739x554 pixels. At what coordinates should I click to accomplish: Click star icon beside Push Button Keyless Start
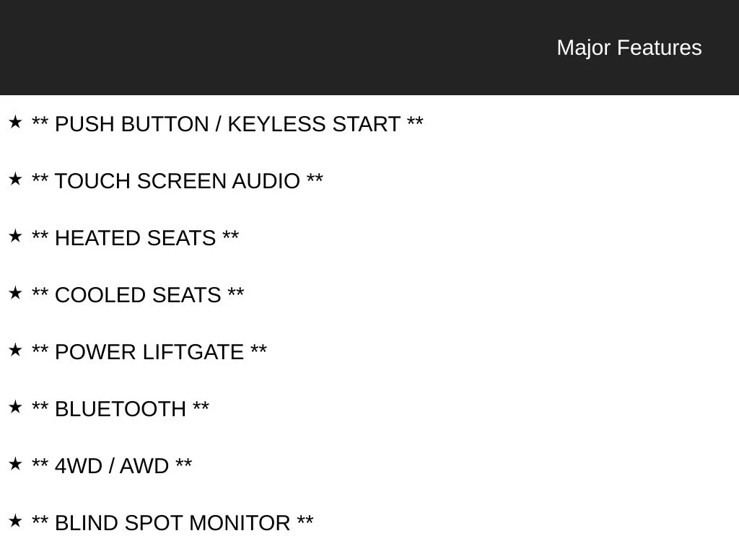pyautogui.click(x=15, y=122)
